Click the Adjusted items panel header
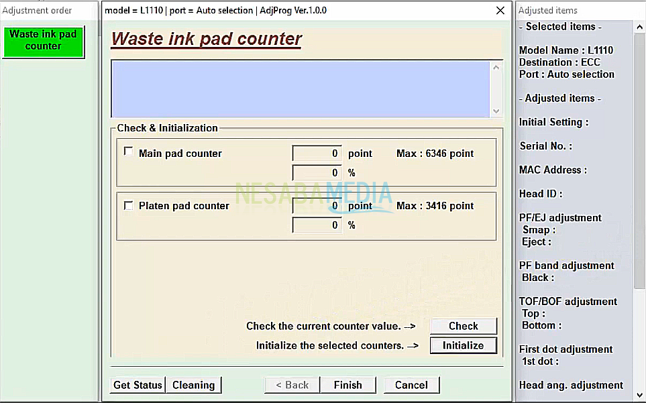 click(x=549, y=10)
